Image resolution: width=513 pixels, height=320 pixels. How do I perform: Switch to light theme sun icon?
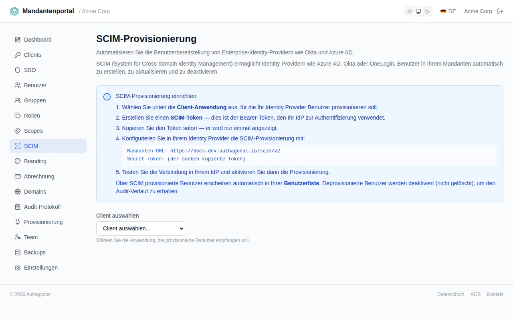[x=410, y=11]
